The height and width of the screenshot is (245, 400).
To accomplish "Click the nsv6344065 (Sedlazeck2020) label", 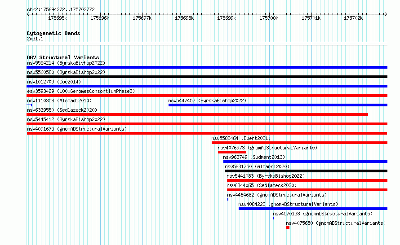I will coord(262,185).
